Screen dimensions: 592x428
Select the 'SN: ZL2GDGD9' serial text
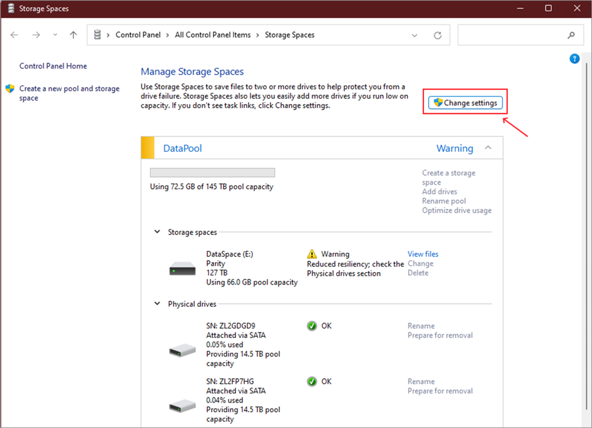pyautogui.click(x=231, y=326)
